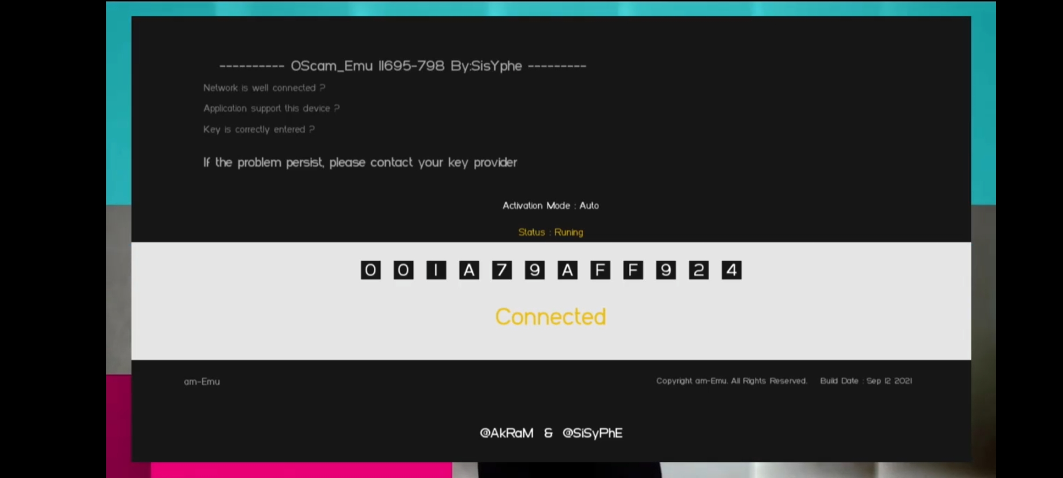Click 'Build Date : Sep 12 2021' text
Viewport: 1063px width, 478px height.
pyautogui.click(x=866, y=381)
